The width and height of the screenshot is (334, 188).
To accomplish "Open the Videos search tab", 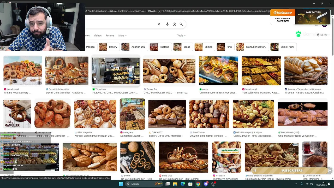I will coord(98,36).
